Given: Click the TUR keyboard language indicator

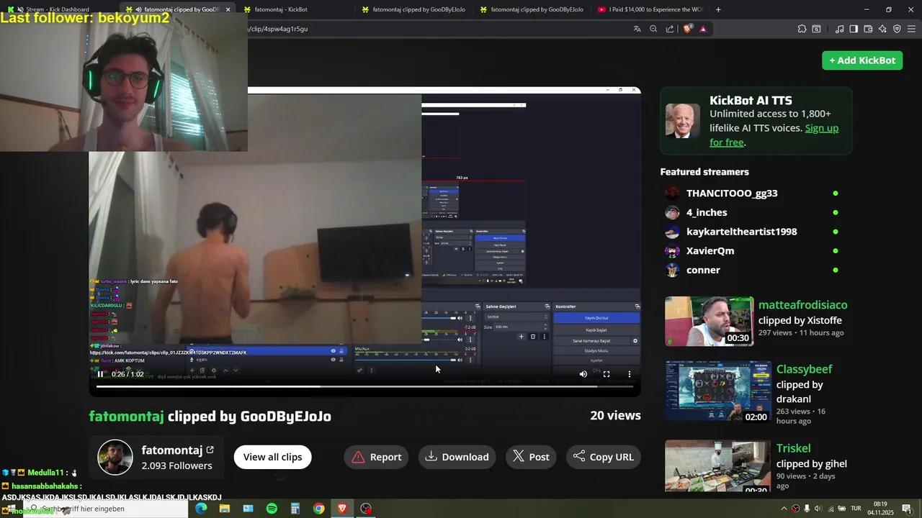Looking at the screenshot, I should tap(857, 509).
